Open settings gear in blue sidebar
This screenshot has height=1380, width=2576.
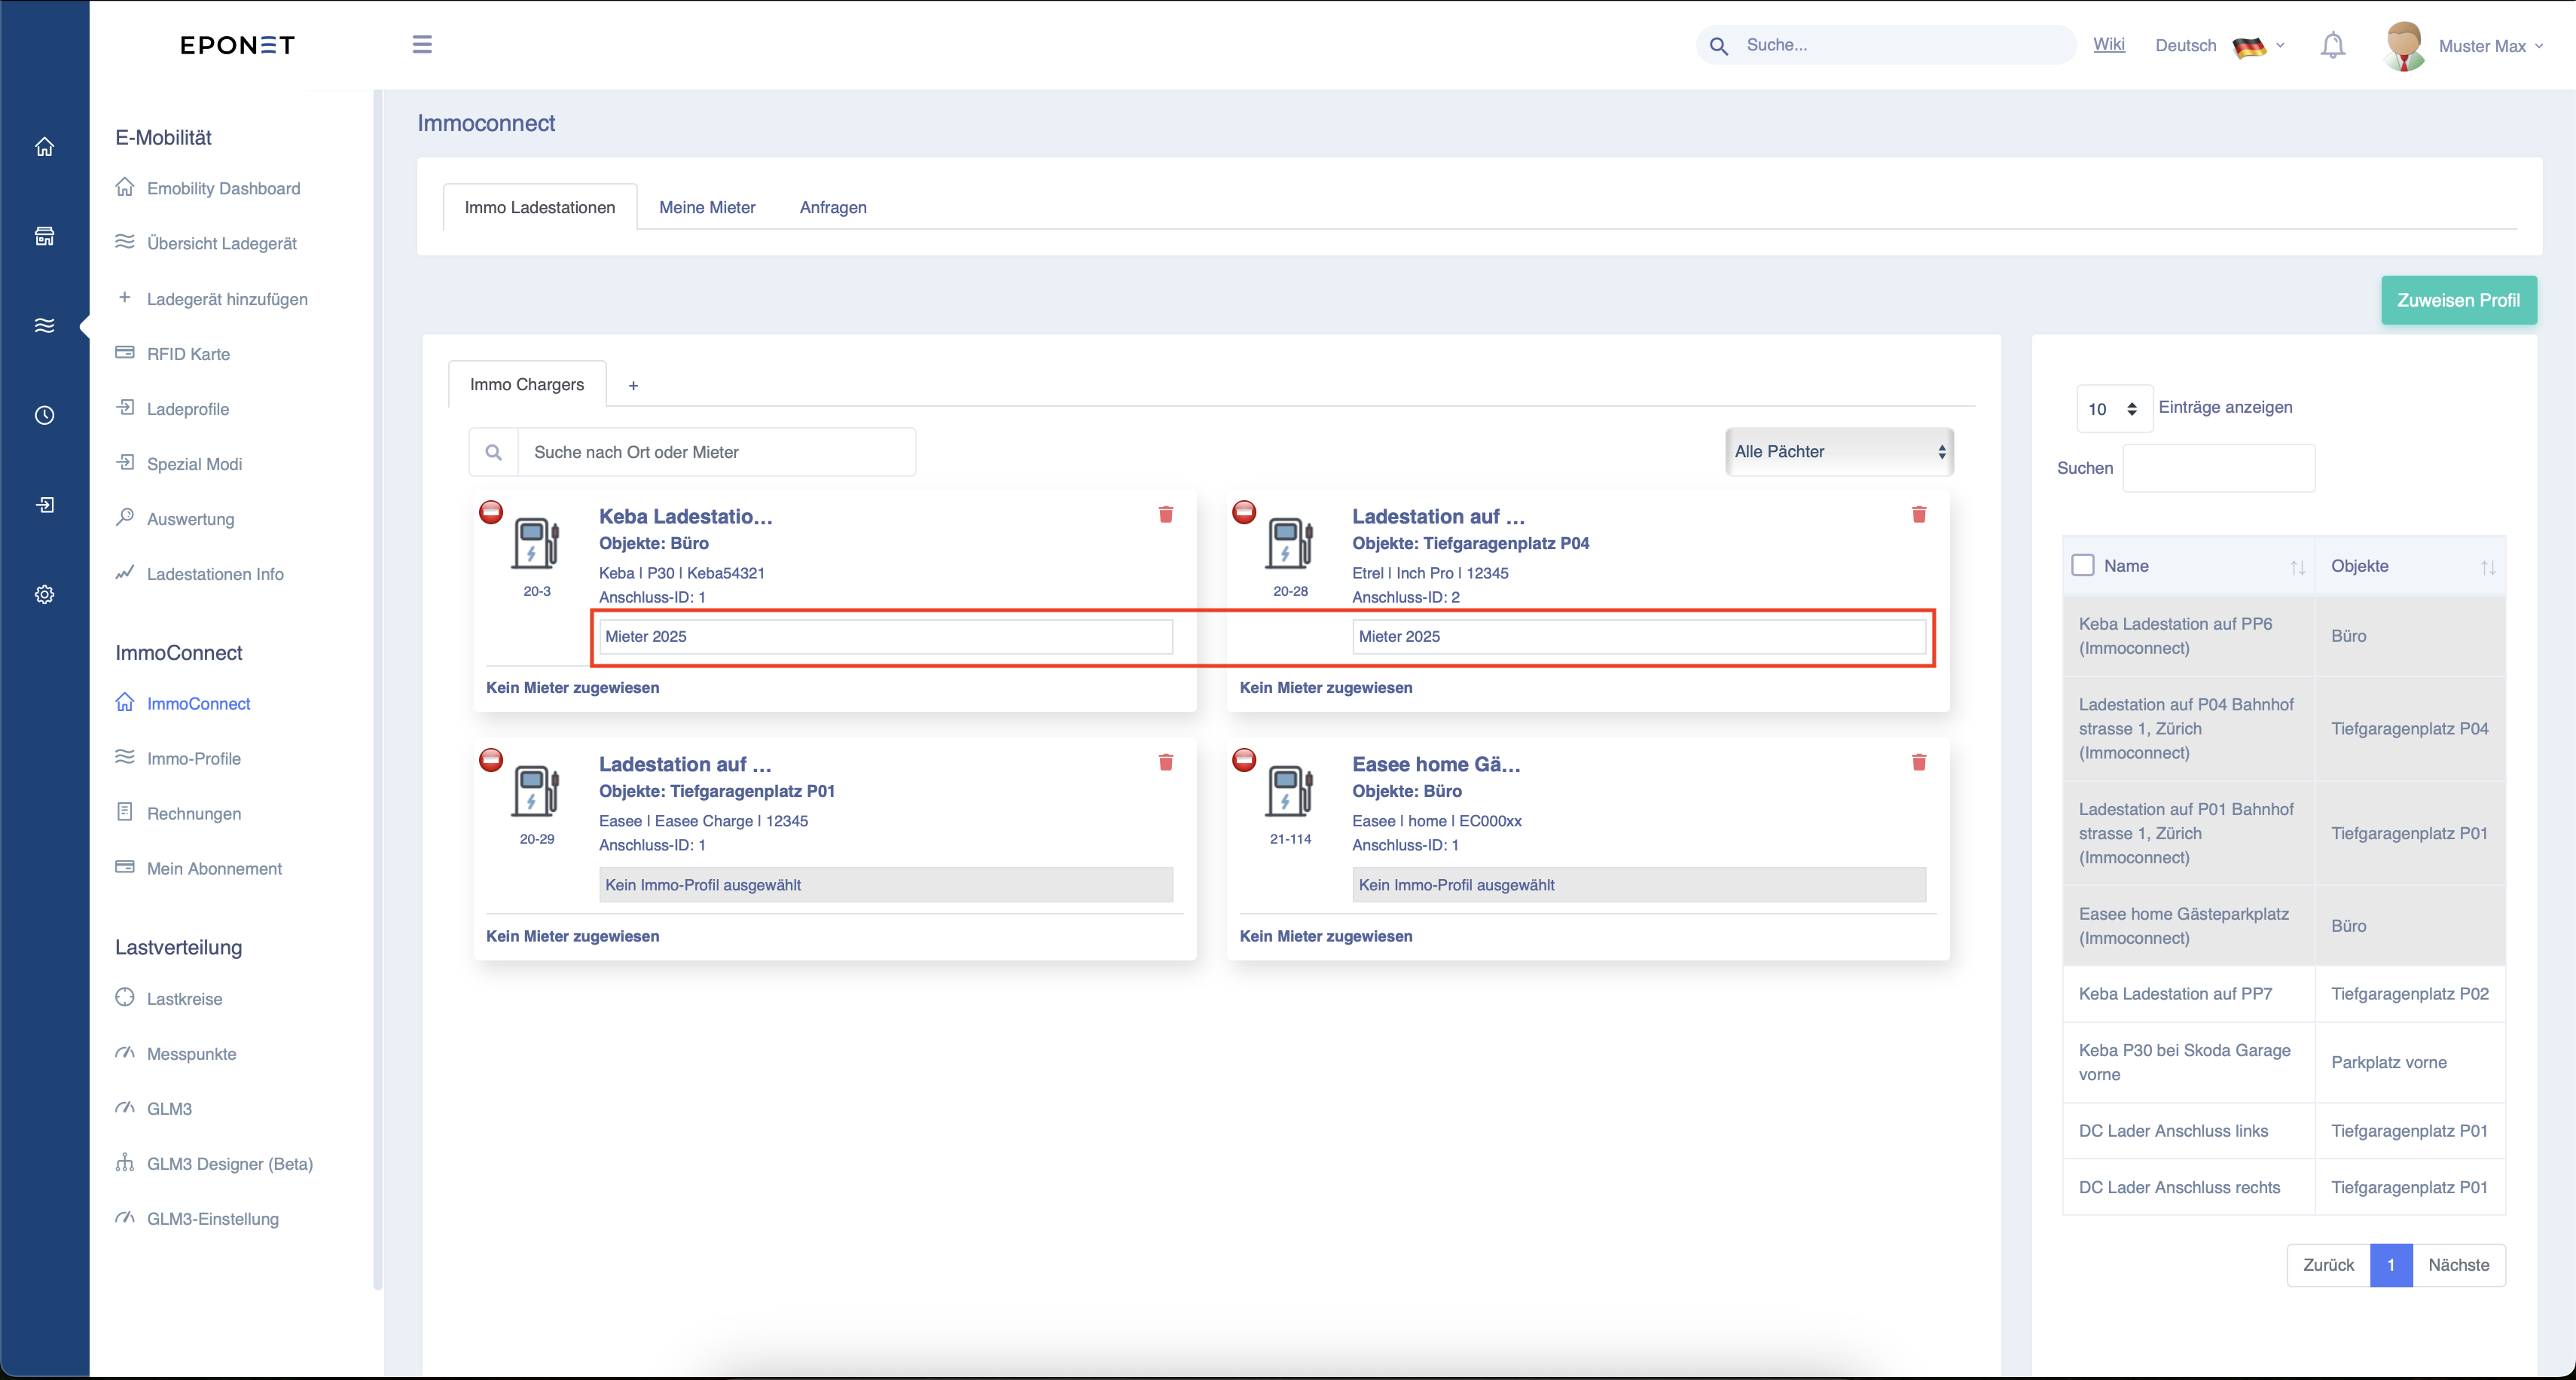[45, 595]
